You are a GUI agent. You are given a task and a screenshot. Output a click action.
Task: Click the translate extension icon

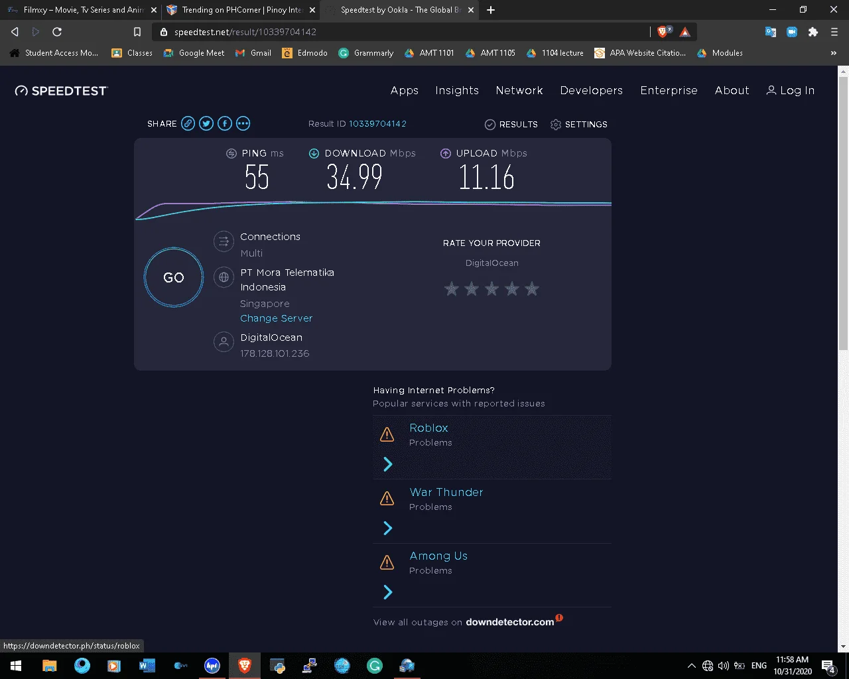click(x=771, y=32)
